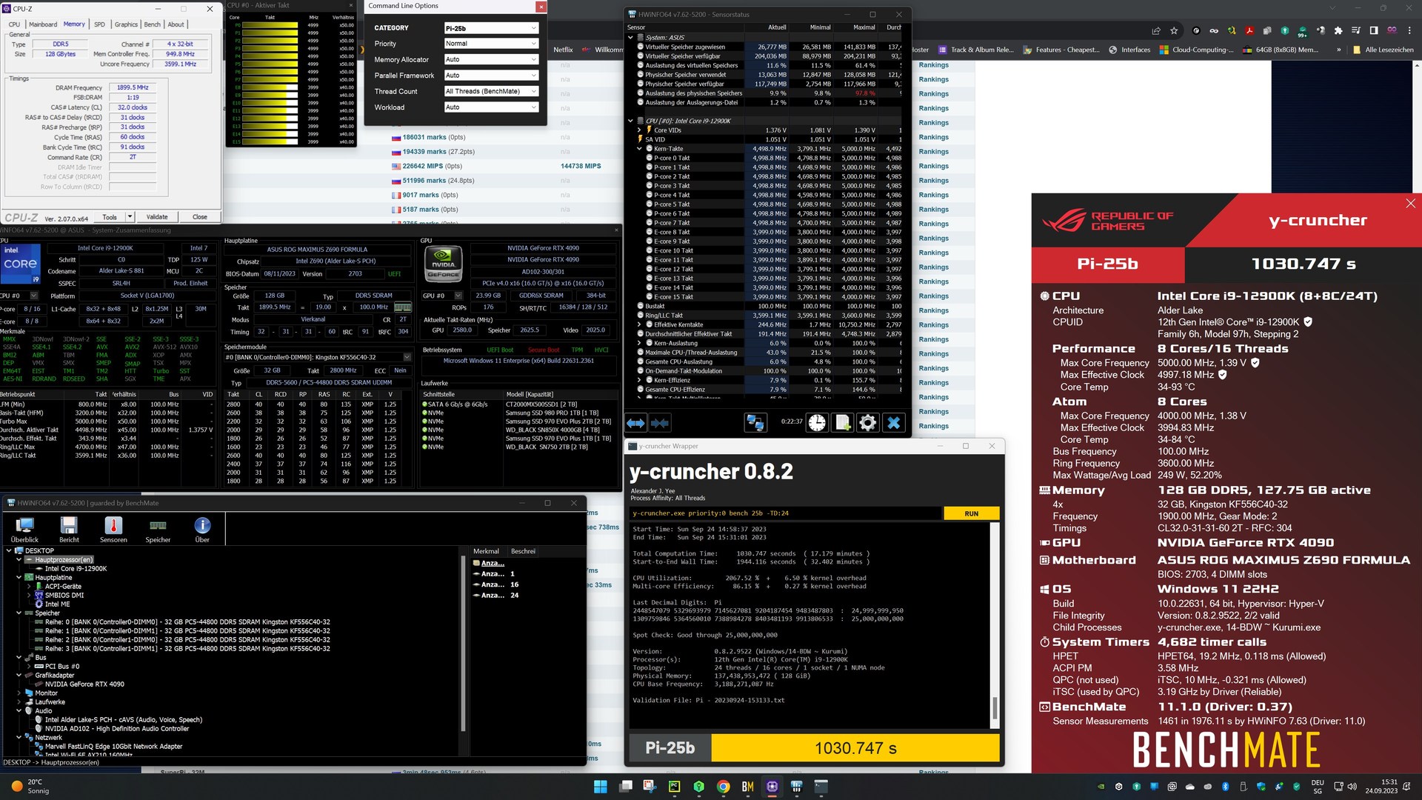Open the Thread Count dropdown

(491, 92)
